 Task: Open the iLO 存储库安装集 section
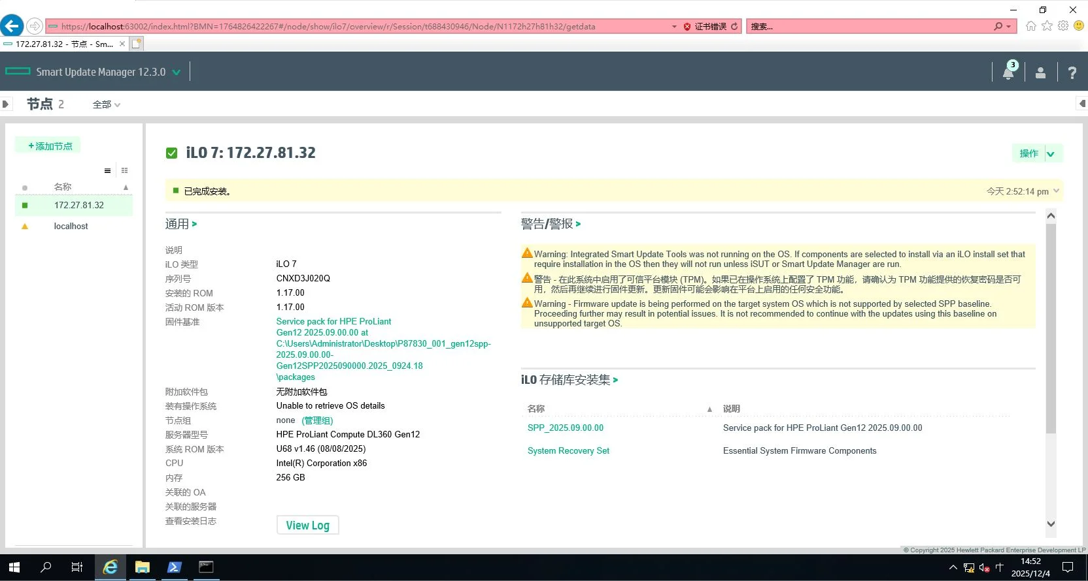(x=569, y=380)
